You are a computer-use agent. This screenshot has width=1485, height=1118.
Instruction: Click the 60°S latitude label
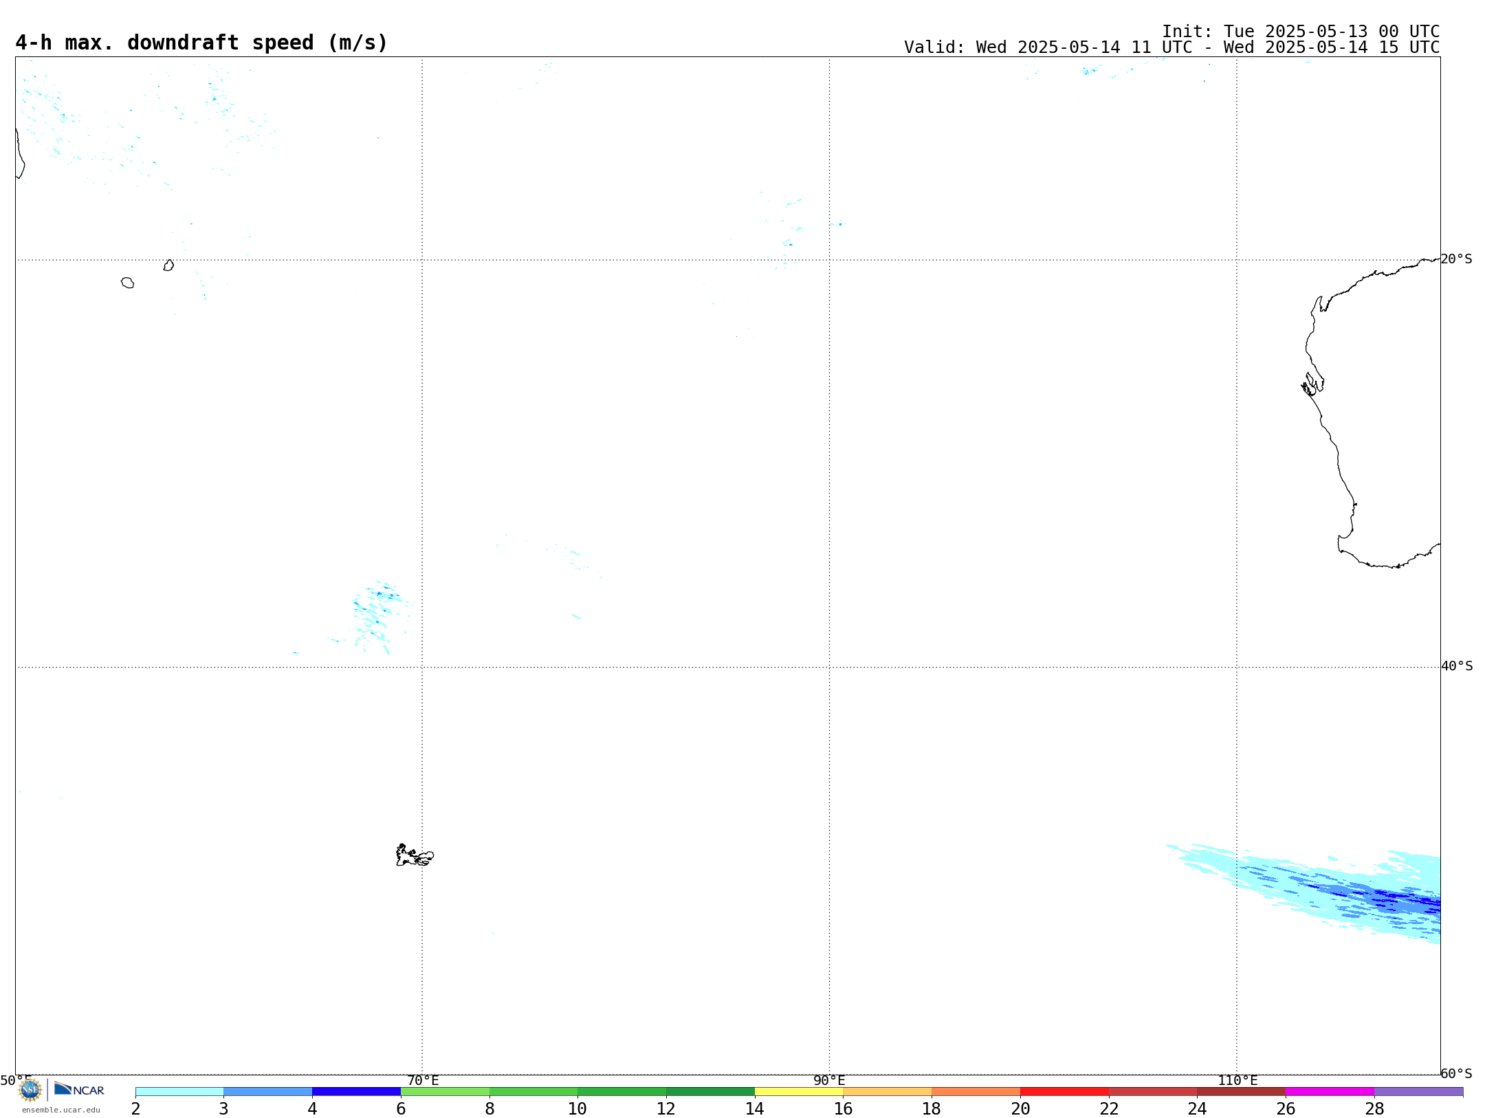coord(1456,1073)
